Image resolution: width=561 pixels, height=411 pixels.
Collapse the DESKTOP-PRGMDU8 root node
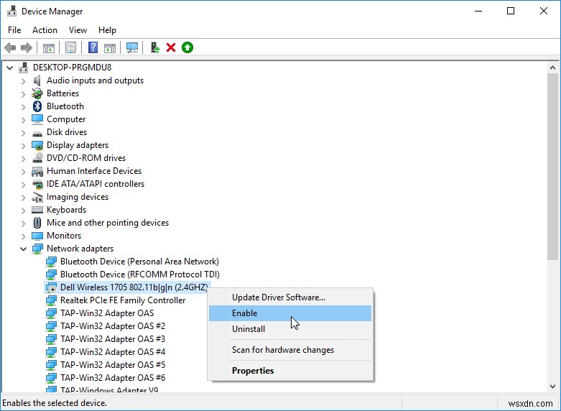point(9,68)
